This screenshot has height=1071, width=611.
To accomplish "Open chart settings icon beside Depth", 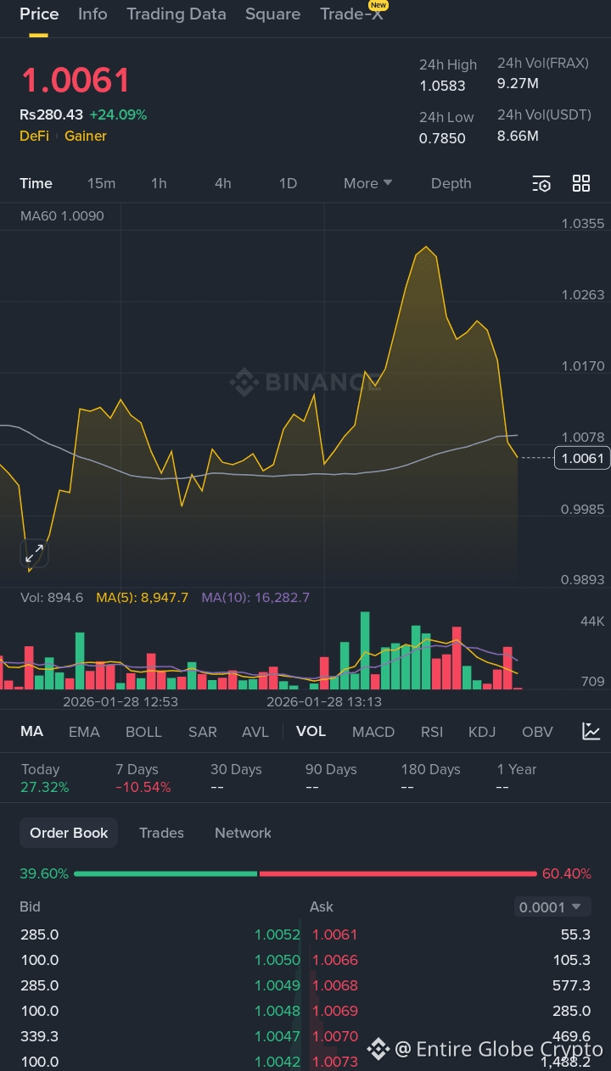I will [541, 183].
